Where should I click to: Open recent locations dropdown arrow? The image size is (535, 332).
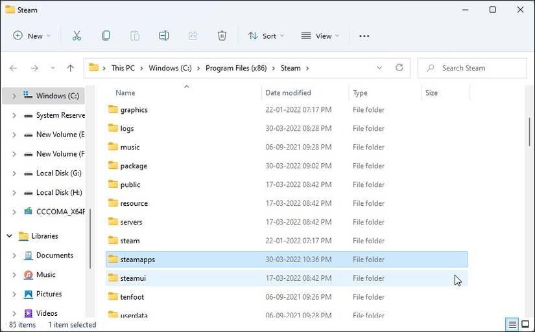coord(53,68)
